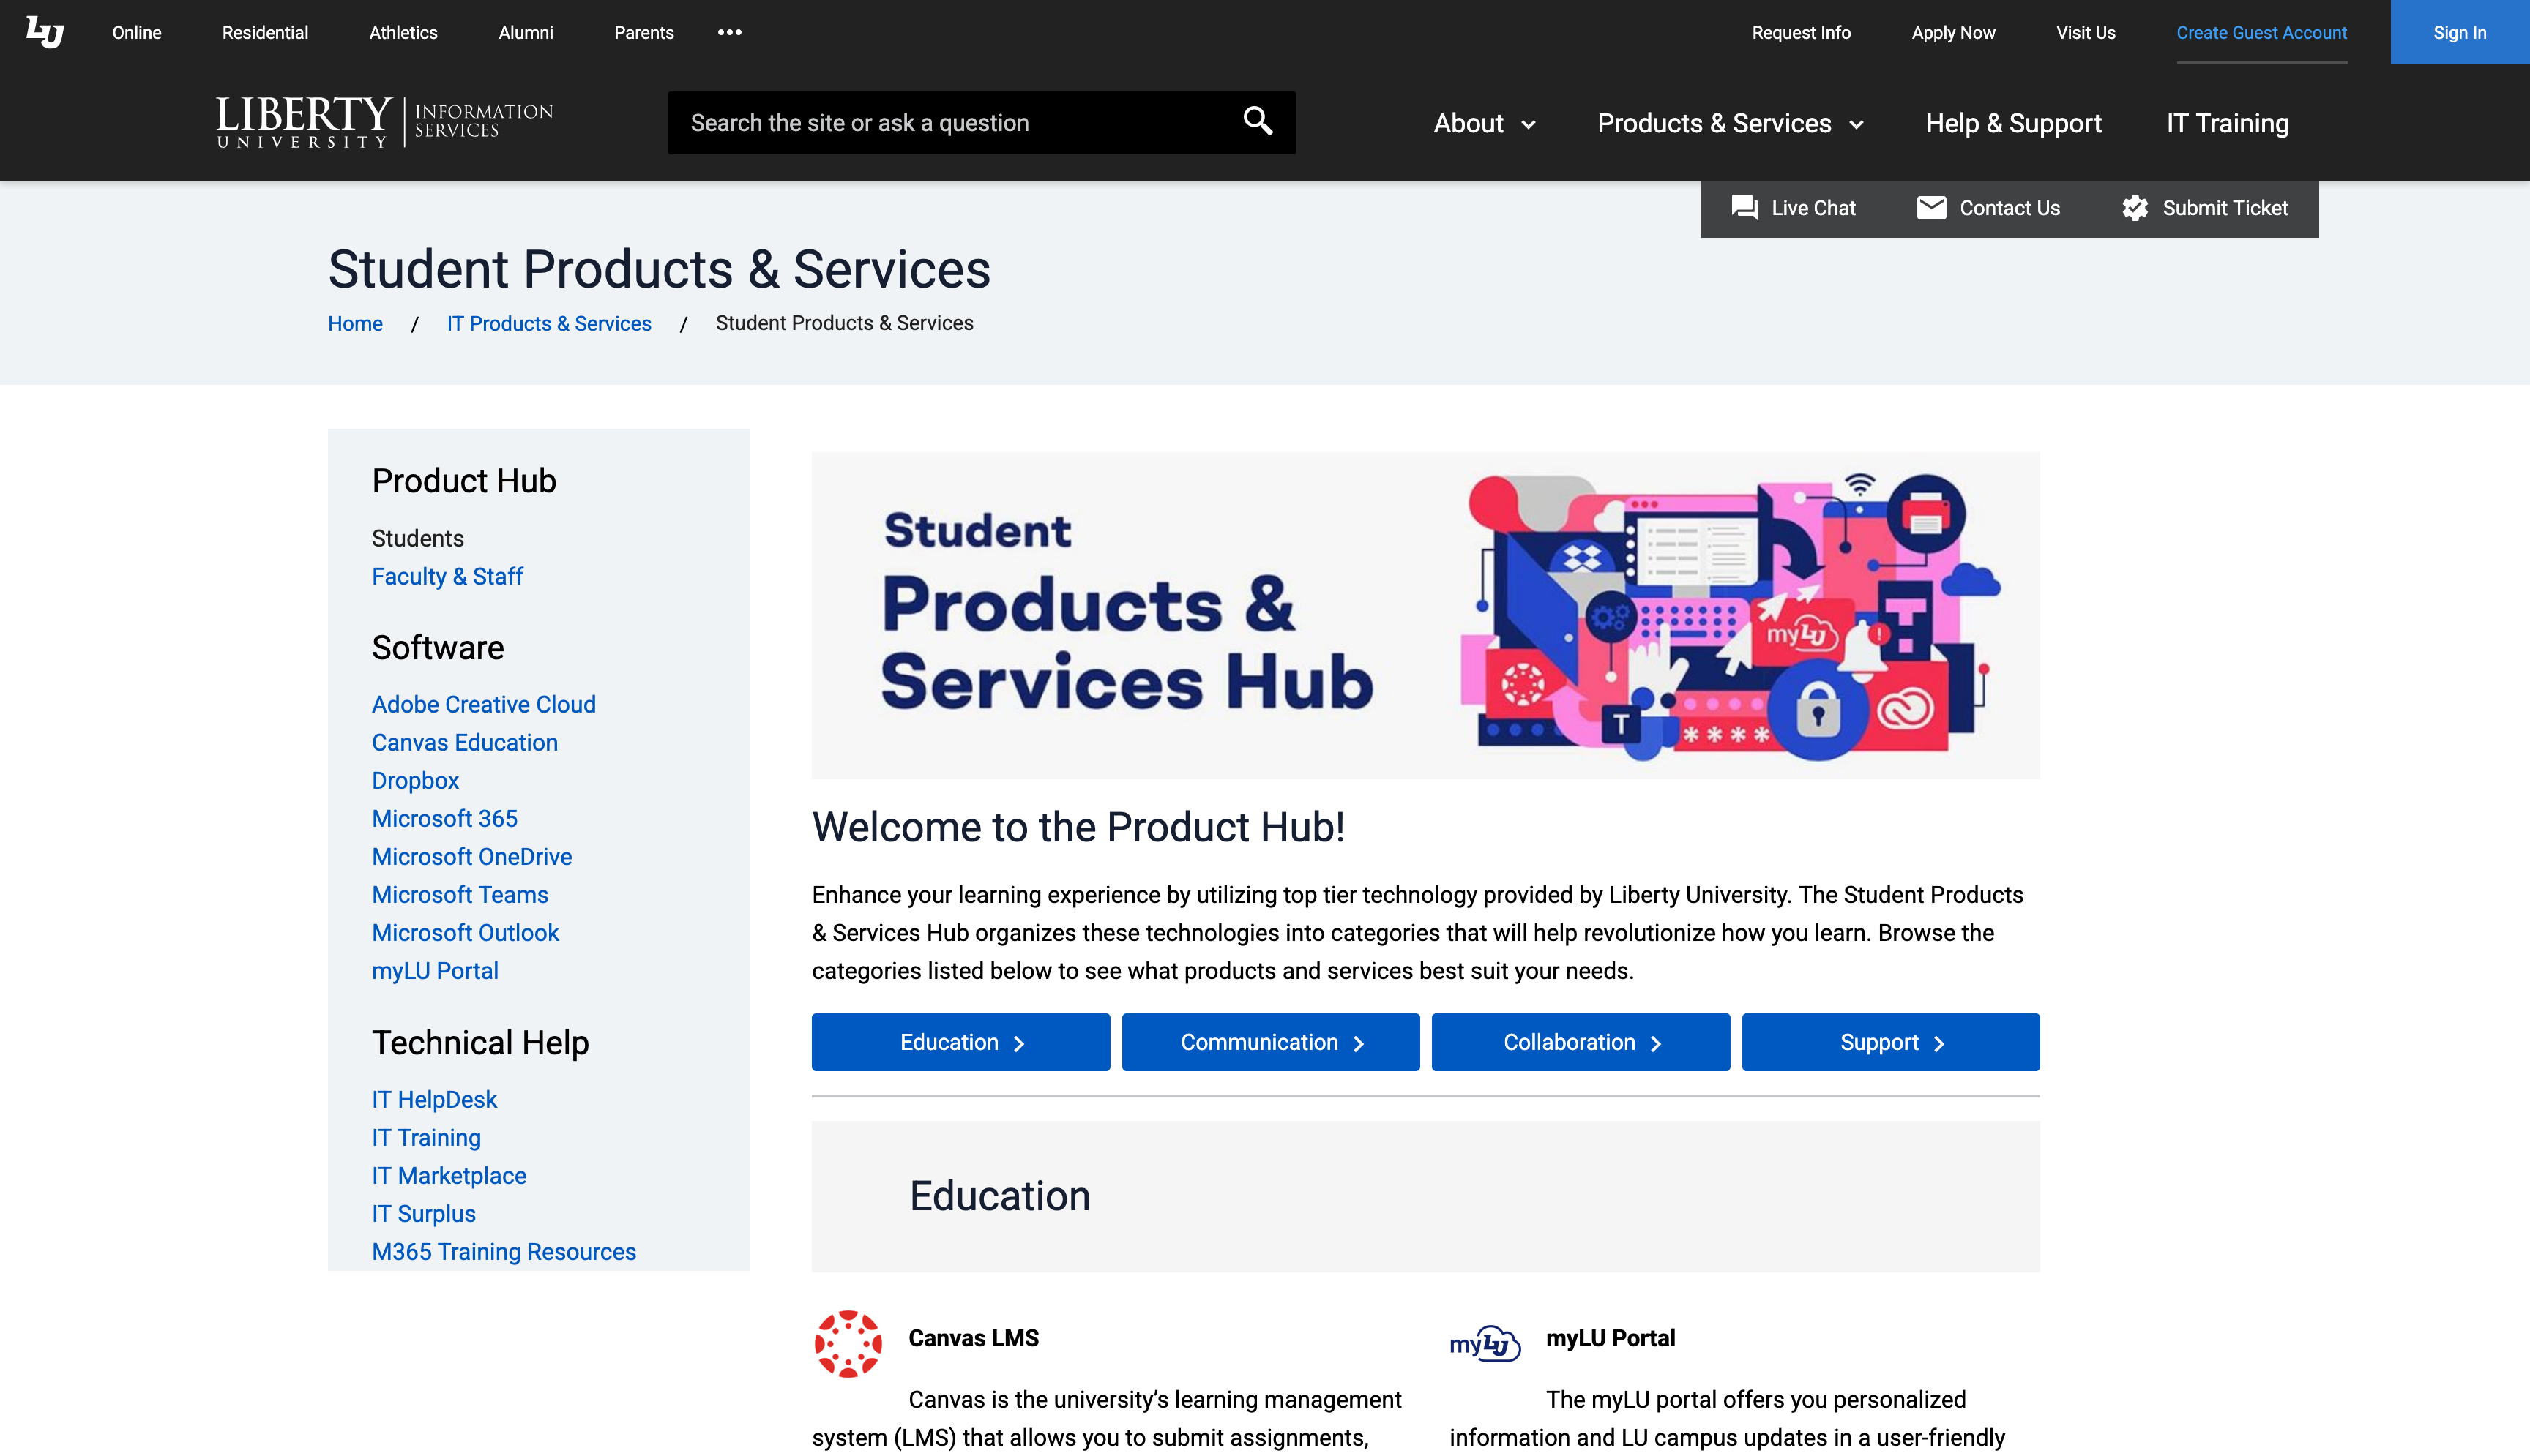Click the Request Info link
Viewport: 2530px width, 1456px height.
pyautogui.click(x=1802, y=32)
